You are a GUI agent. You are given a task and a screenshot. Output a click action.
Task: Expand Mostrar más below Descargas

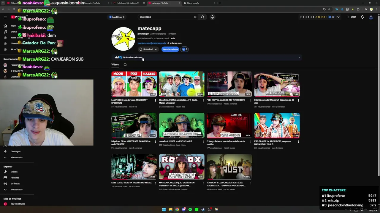[x=17, y=157]
